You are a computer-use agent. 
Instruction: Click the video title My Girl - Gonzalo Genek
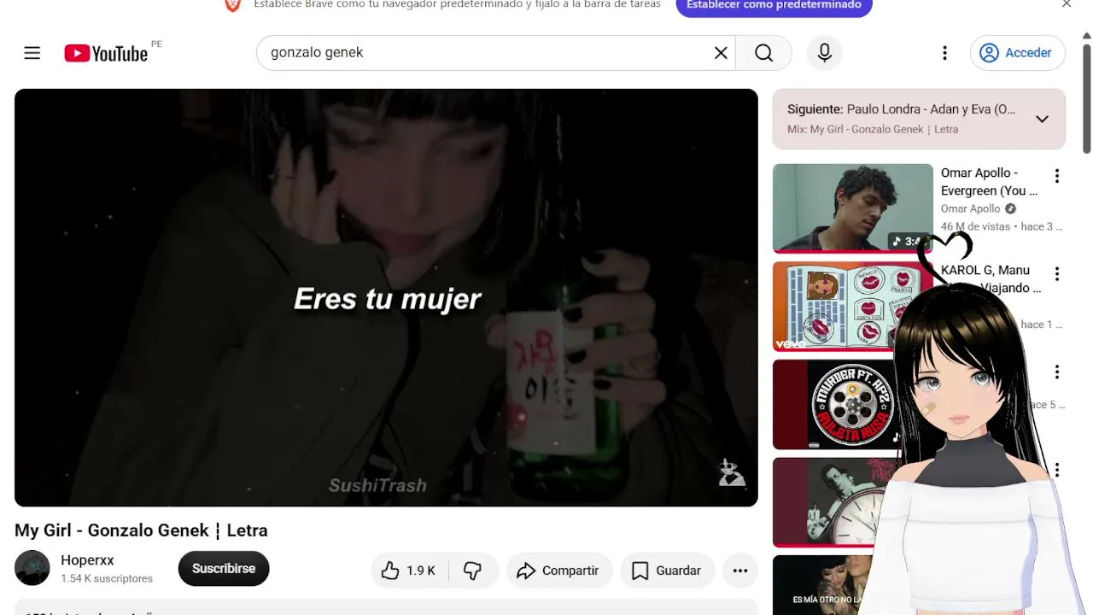coord(141,530)
